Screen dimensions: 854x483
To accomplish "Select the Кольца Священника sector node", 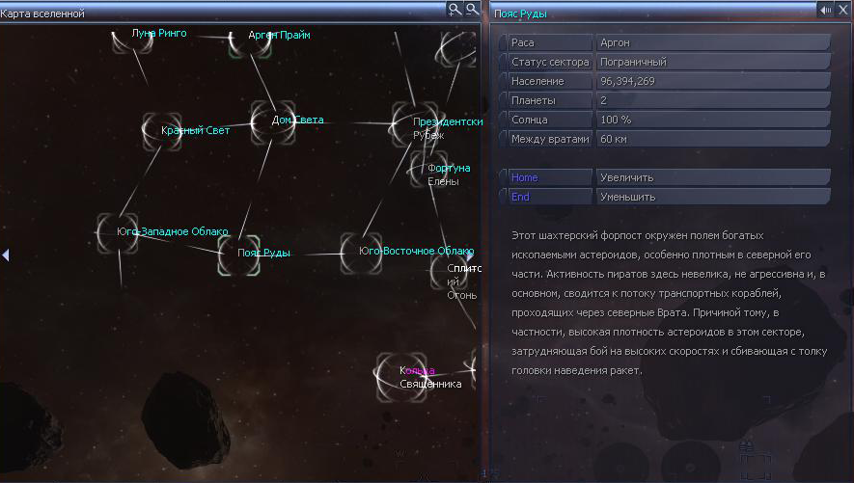I will coord(401,377).
